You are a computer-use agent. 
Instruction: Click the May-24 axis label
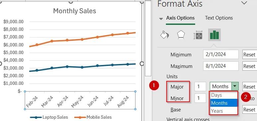pyautogui.click(x=78, y=101)
